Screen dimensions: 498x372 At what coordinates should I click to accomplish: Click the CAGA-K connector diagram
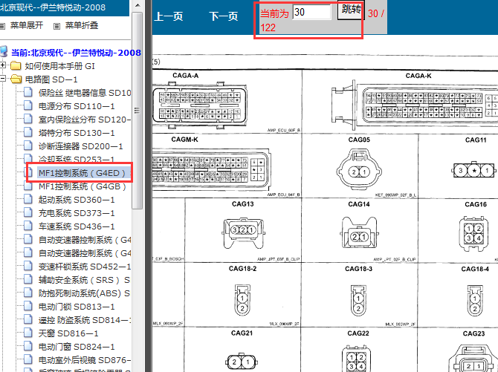click(x=415, y=104)
